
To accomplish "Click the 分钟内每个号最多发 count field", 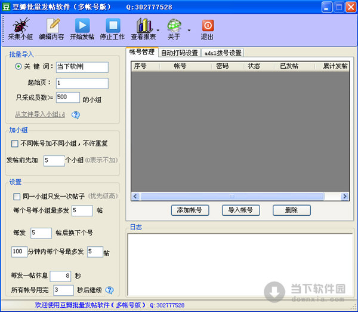I will click(95, 252).
